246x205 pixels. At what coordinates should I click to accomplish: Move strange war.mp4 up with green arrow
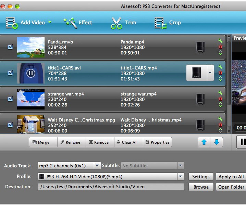[x=220, y=103]
